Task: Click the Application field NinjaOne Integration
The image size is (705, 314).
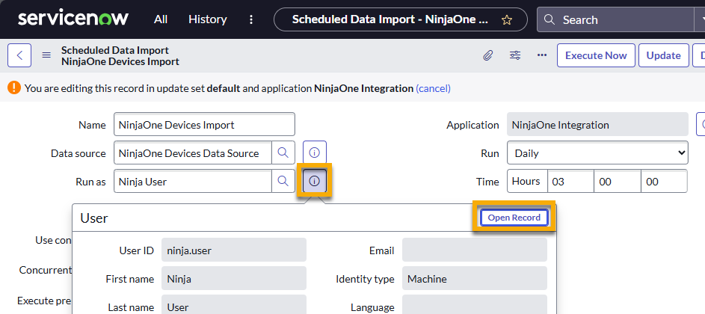Action: pyautogui.click(x=597, y=125)
